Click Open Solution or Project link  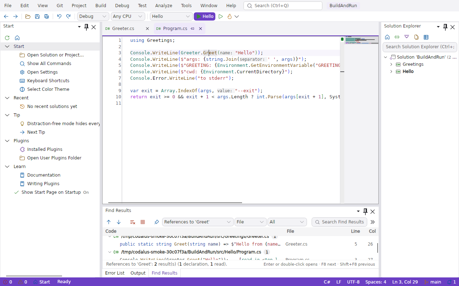55,55
